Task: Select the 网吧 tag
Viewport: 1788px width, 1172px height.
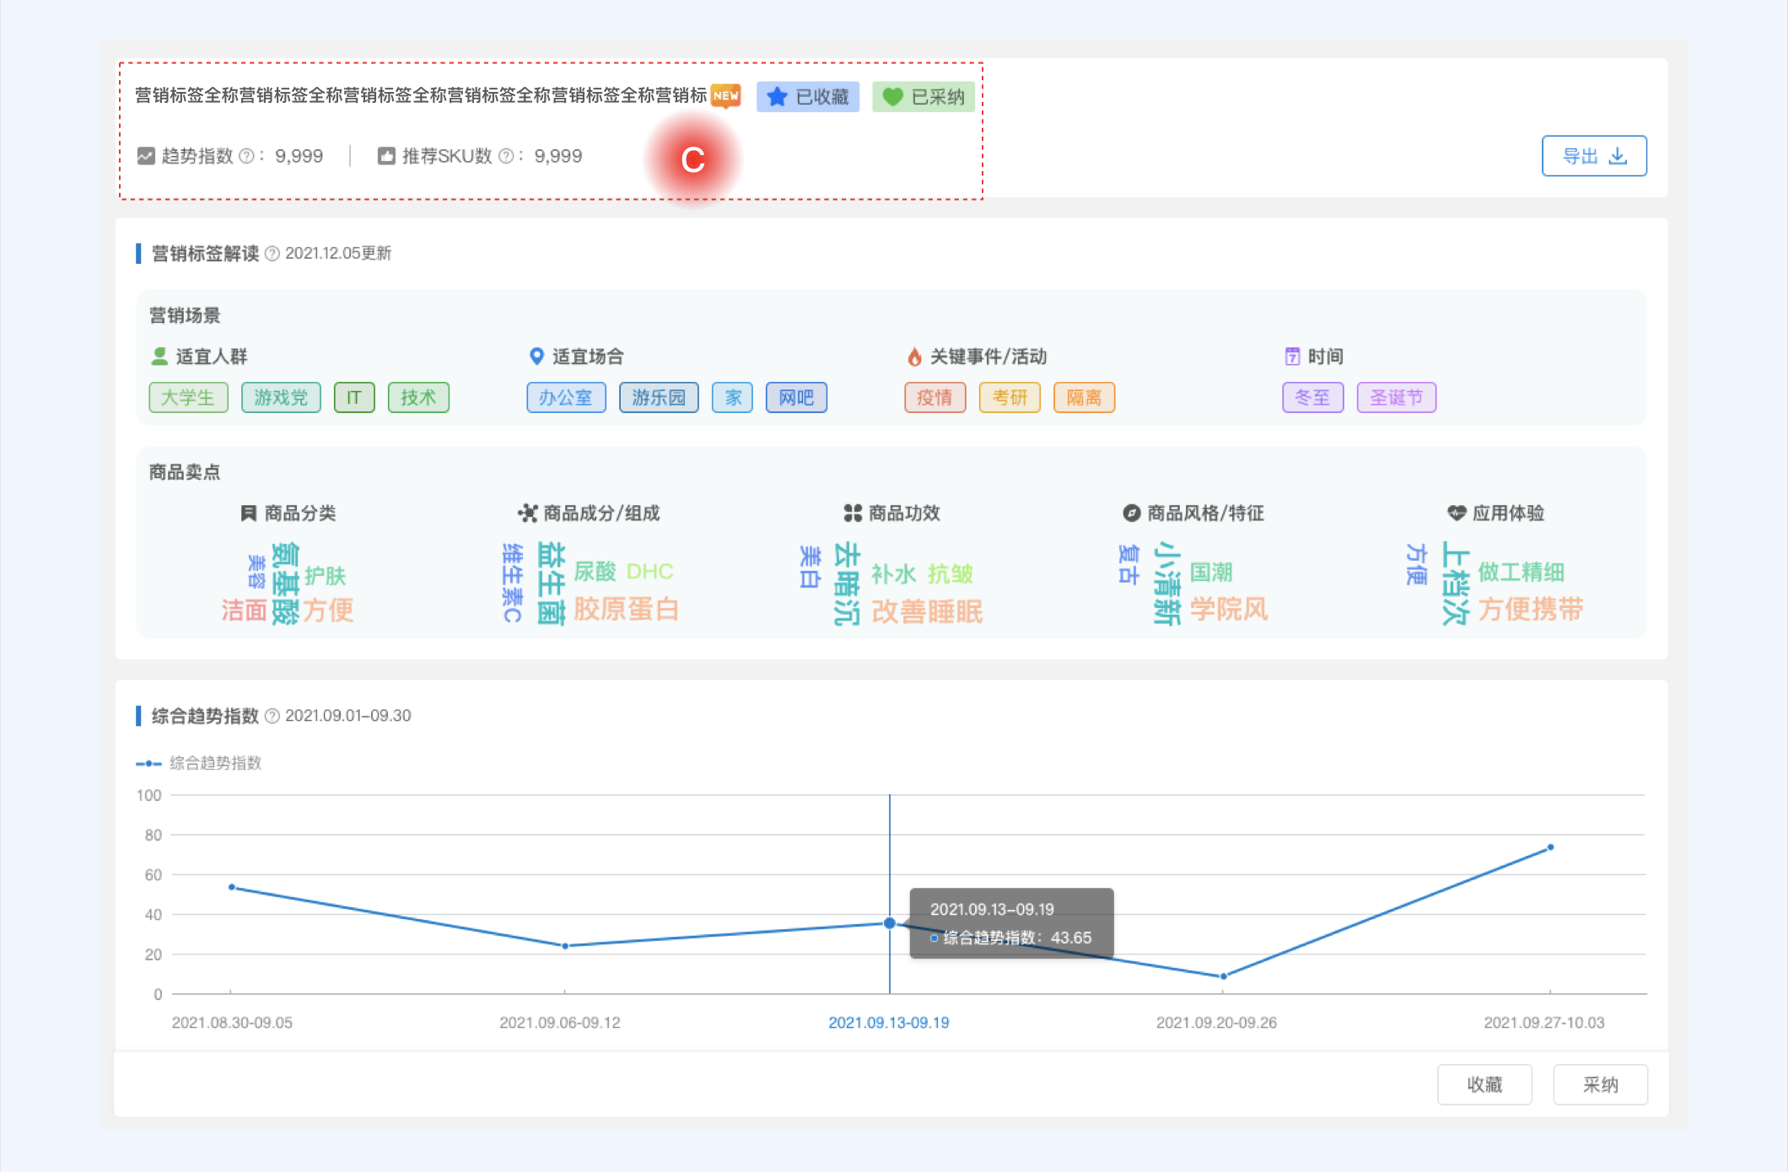Action: pyautogui.click(x=796, y=397)
